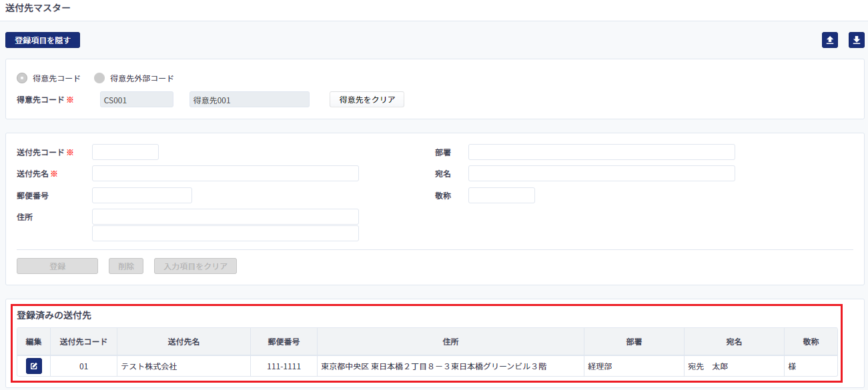Click the テスト株式会社 cell
Viewport: 868px width, 390px height.
click(x=184, y=366)
